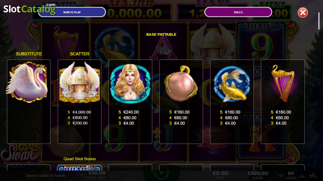Decrease total bet with down arrow

tap(81, 175)
